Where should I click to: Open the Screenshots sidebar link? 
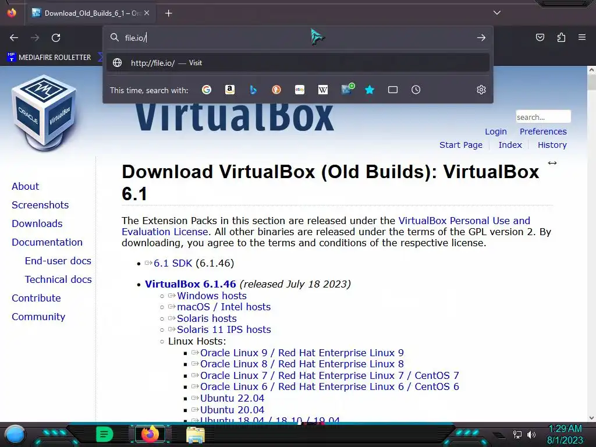pos(40,205)
